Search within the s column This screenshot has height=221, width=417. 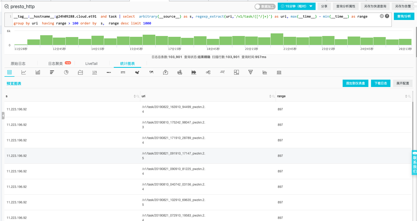(138, 96)
